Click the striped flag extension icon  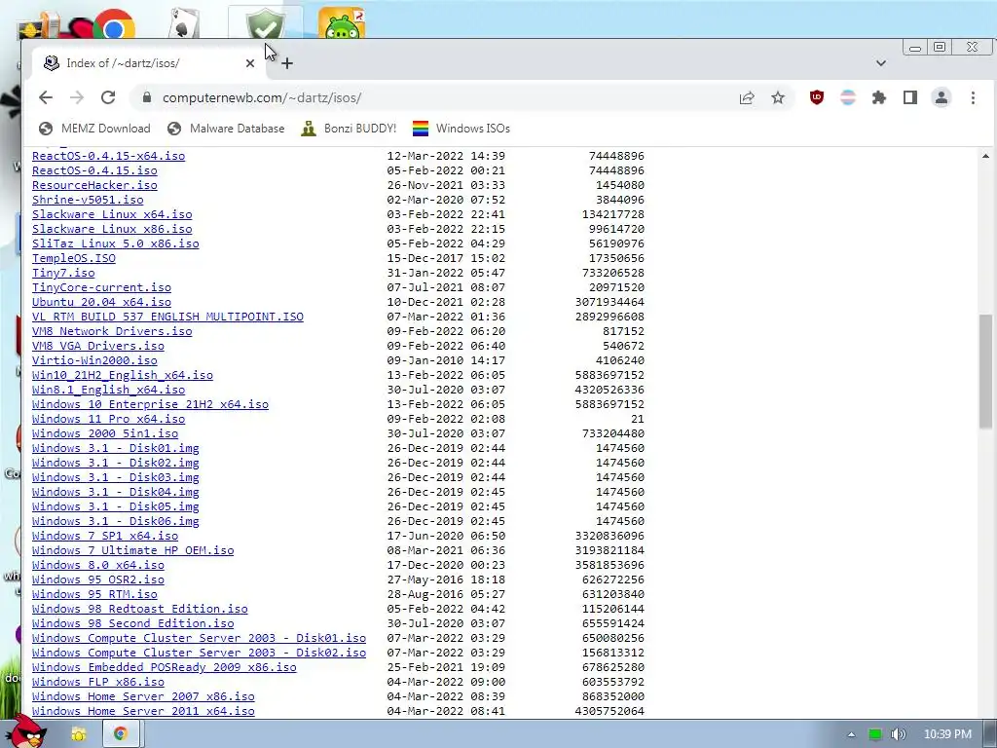coord(848,97)
